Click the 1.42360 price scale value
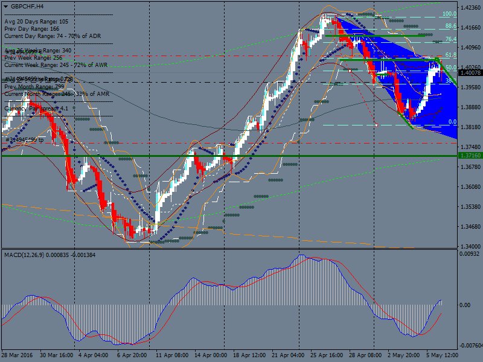483x362 pixels. pyautogui.click(x=470, y=7)
